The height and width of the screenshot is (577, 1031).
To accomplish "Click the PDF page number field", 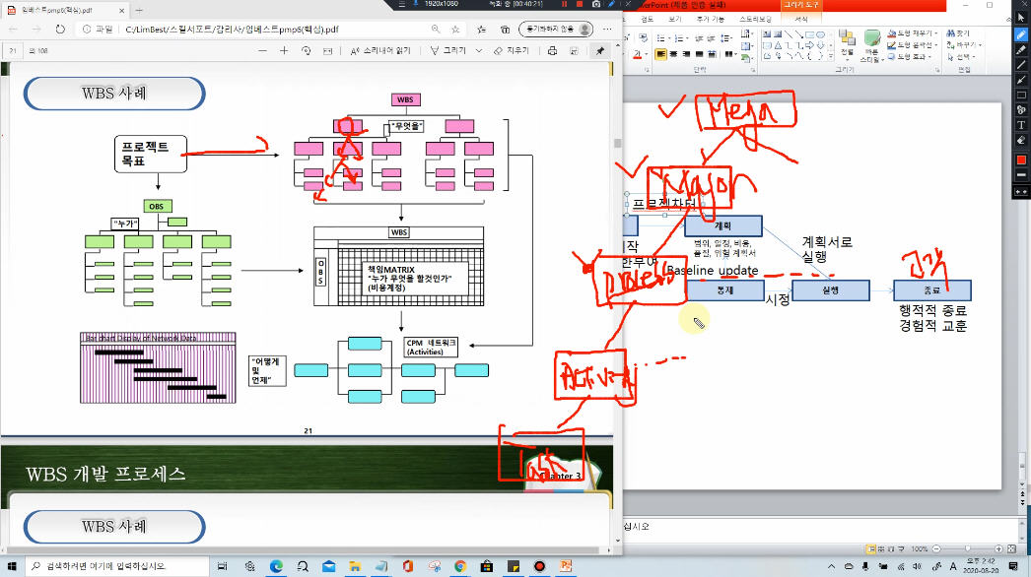I will click(x=13, y=50).
